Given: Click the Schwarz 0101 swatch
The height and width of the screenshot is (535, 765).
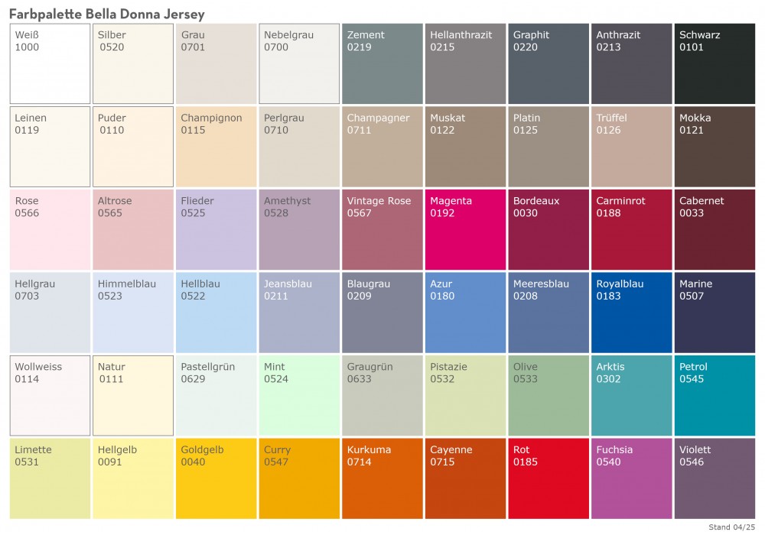Looking at the screenshot, I should (715, 63).
